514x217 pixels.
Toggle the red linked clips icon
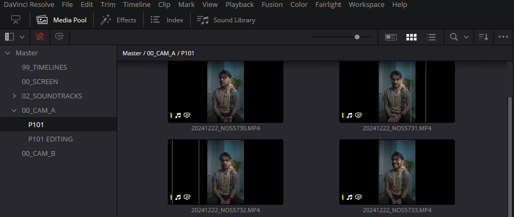[x=39, y=37]
